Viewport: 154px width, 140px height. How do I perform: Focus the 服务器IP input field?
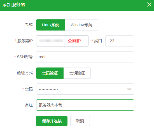click(x=62, y=41)
